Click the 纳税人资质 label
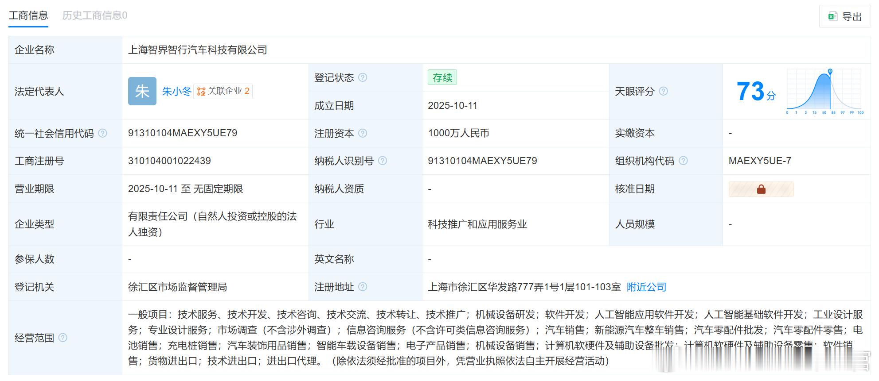The width and height of the screenshot is (879, 381). tap(339, 189)
